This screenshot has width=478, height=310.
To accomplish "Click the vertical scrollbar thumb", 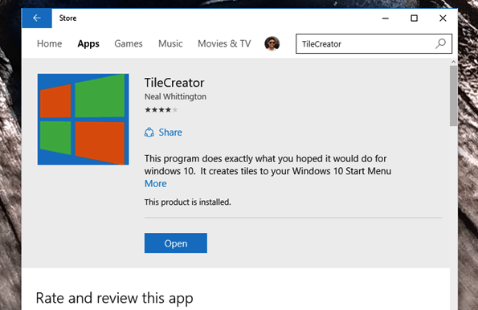I will pyautogui.click(x=454, y=96).
